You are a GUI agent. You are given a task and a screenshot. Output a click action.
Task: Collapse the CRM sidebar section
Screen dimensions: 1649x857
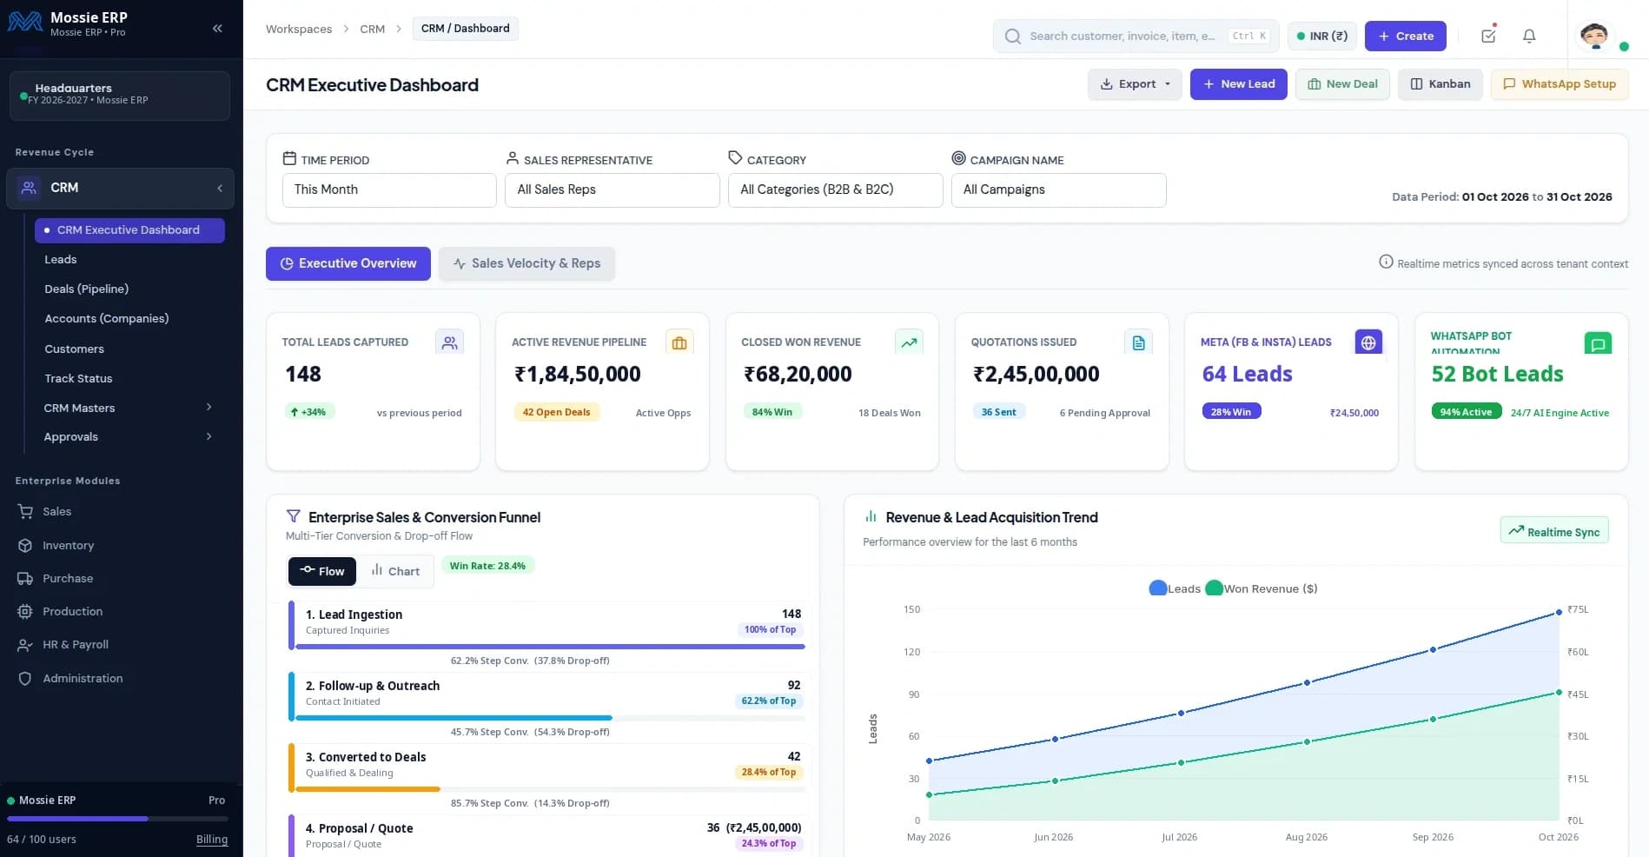click(x=220, y=188)
